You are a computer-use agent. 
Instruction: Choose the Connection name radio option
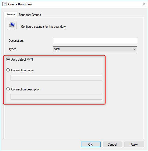point(8,70)
